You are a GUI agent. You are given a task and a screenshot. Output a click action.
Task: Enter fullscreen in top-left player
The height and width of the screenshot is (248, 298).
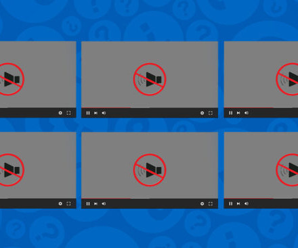[x=68, y=113]
